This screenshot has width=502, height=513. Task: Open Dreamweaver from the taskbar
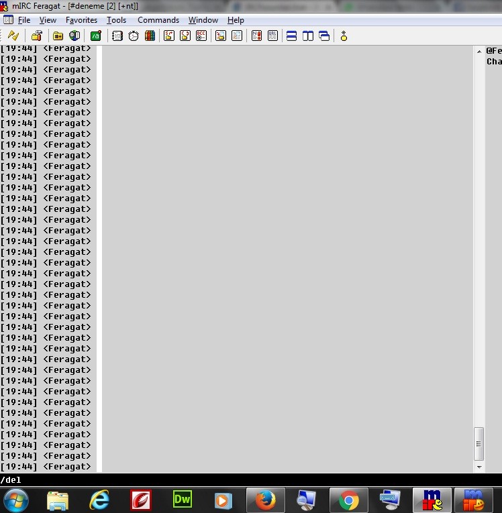(183, 500)
